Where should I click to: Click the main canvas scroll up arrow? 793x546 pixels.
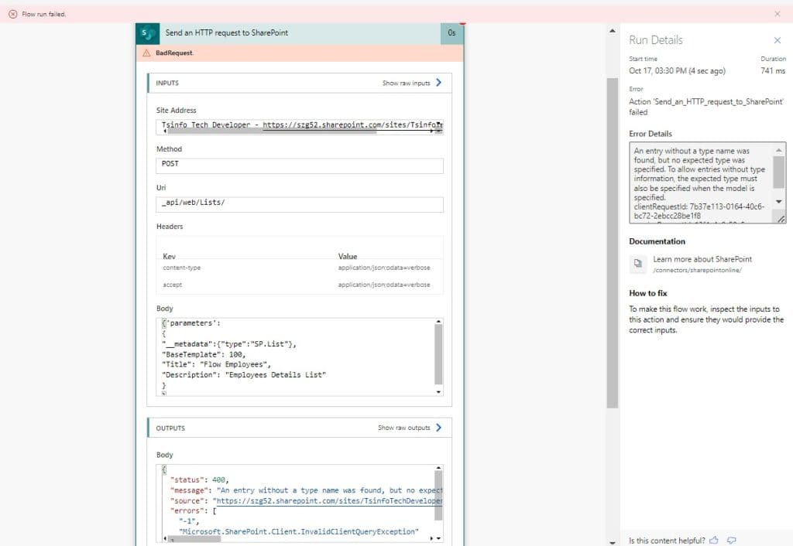point(613,31)
